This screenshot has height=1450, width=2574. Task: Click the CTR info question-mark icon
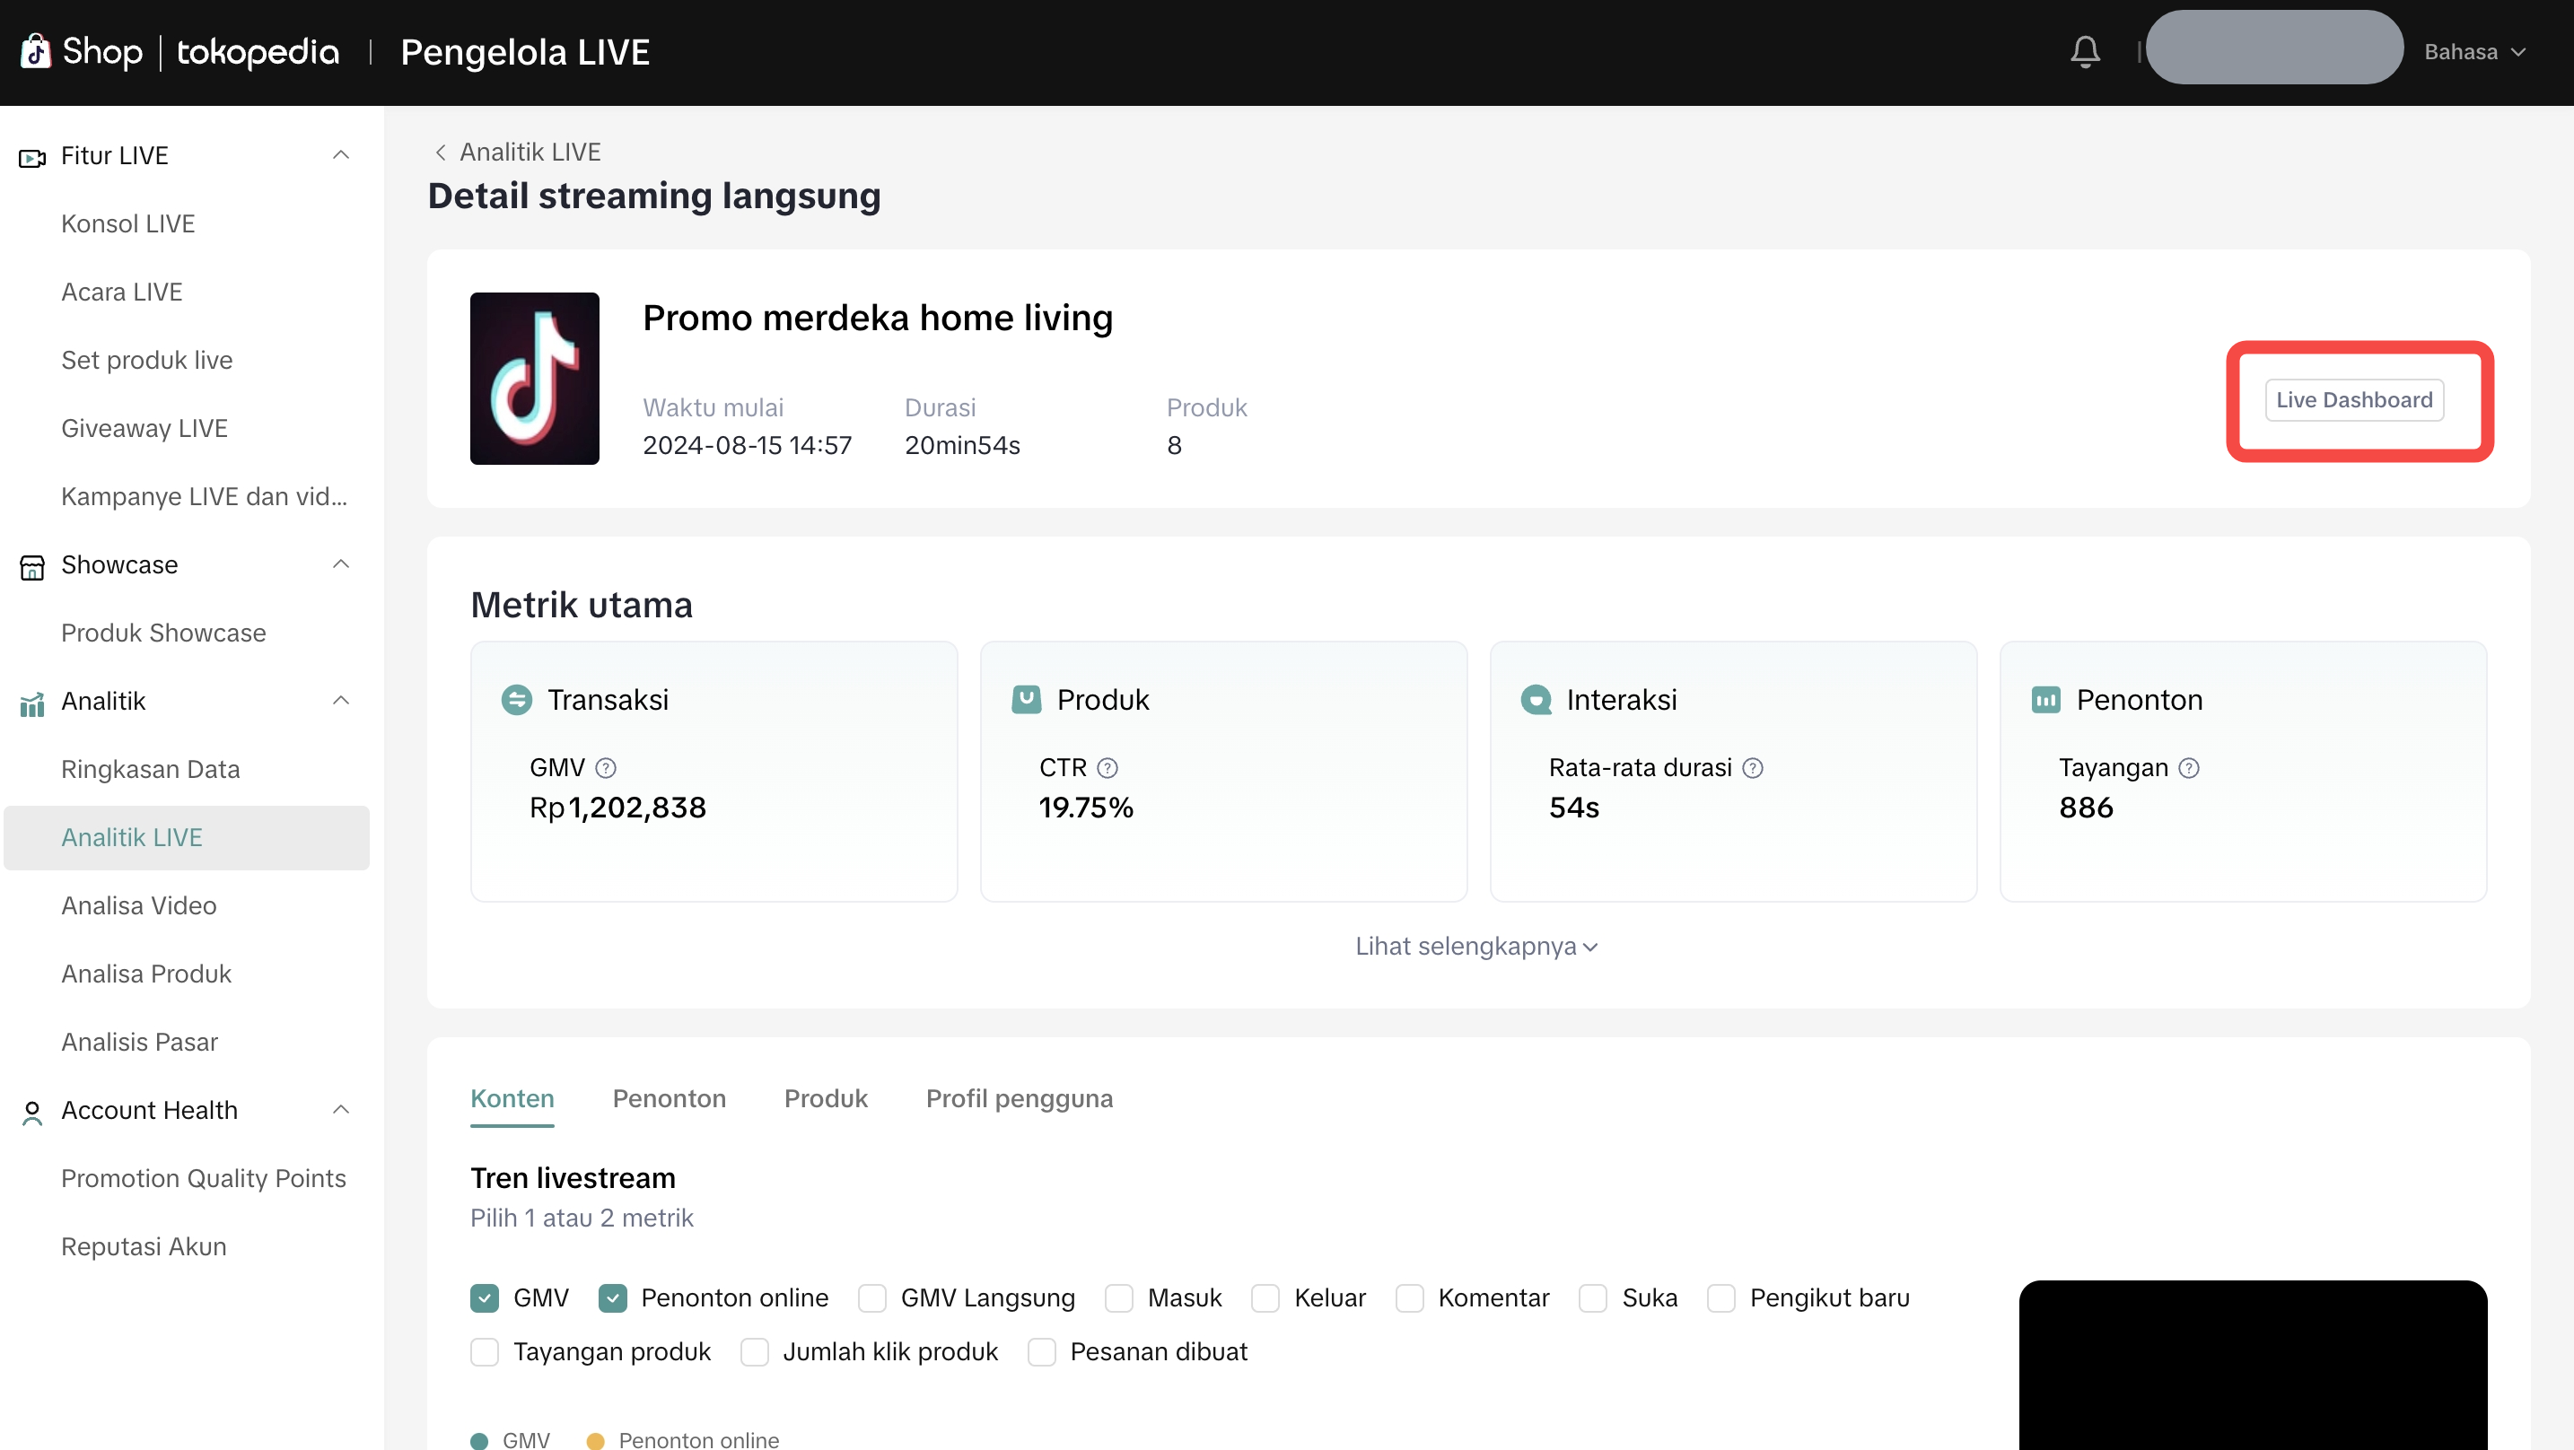(x=1108, y=767)
